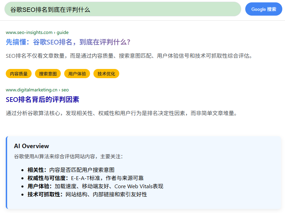Click the first result snippet starting with SEO排名不仅看文章数量

click(129, 56)
